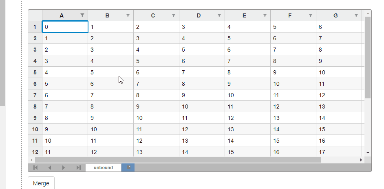384x189 pixels.
Task: Click next sheet navigation arrow
Action: [x=64, y=167]
